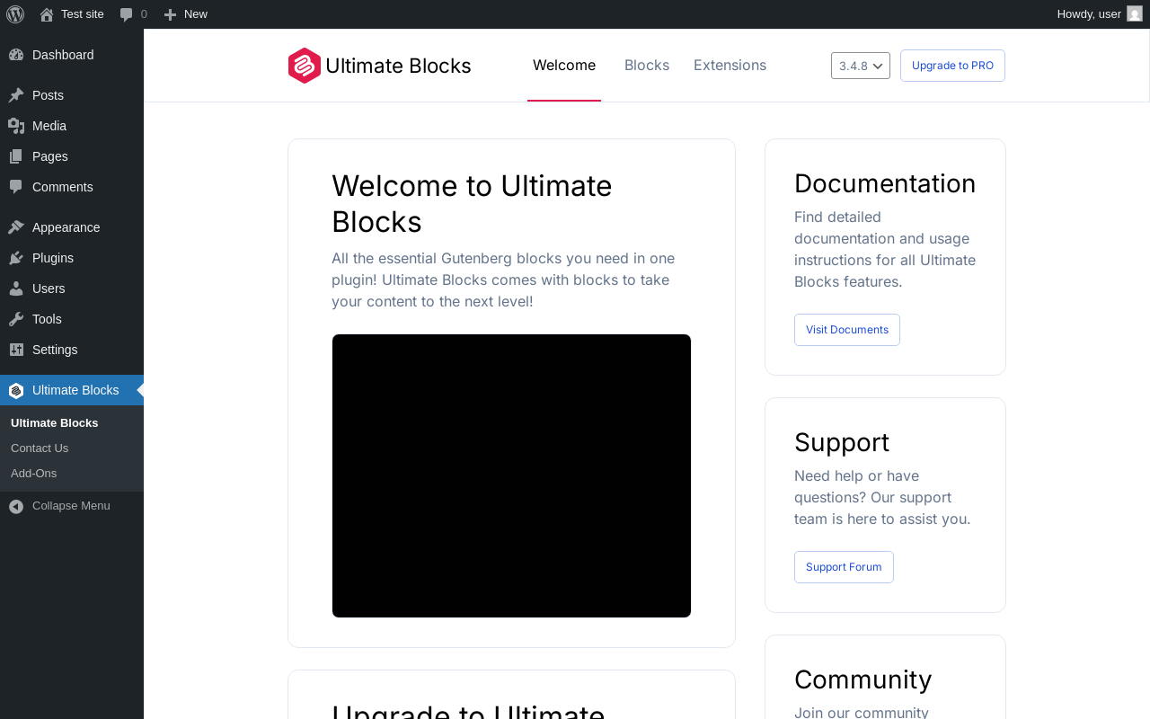Click the Visit Documents button
Screen dimensions: 1150x719
click(x=847, y=330)
